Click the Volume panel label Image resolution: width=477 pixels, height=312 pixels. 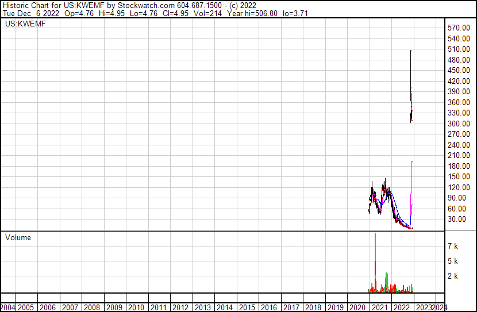(x=18, y=237)
